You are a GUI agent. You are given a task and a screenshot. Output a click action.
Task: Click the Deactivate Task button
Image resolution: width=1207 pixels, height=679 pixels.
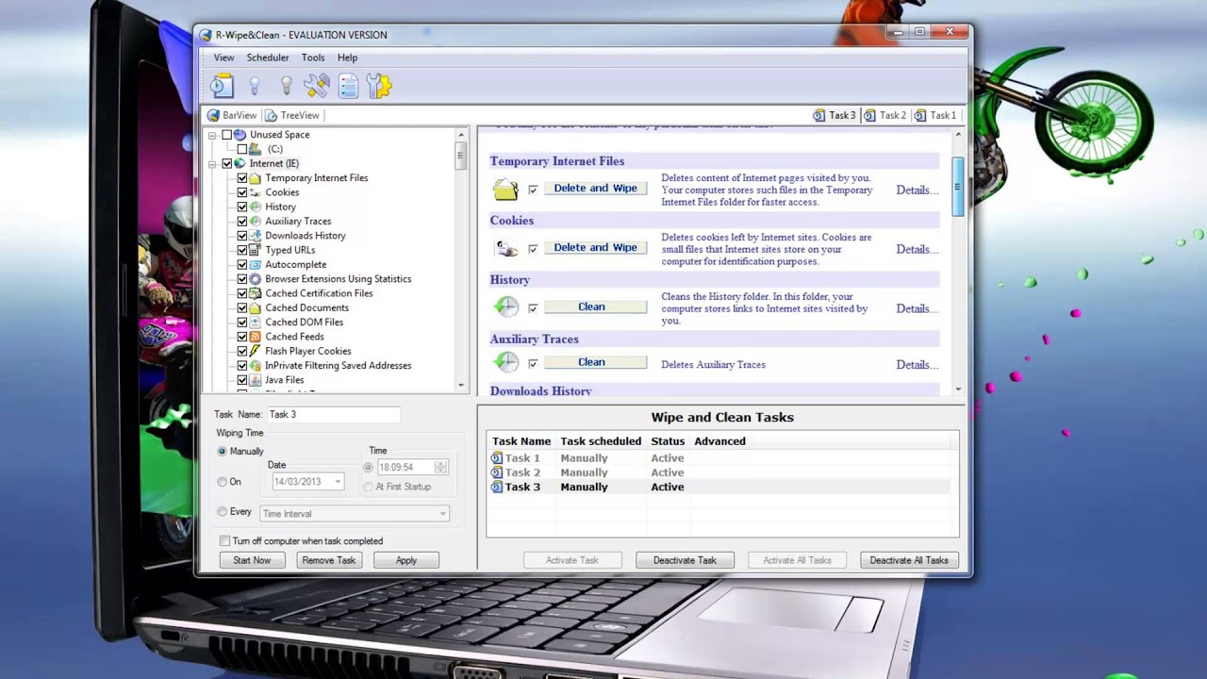[685, 560]
